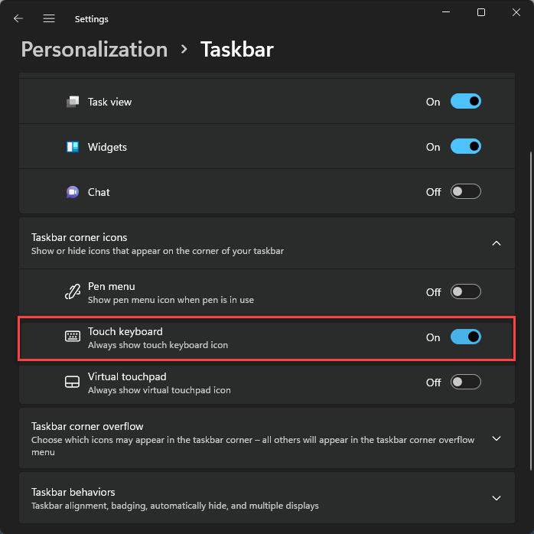534x534 pixels.
Task: Switch off the Touch keyboard toggle
Action: point(466,337)
